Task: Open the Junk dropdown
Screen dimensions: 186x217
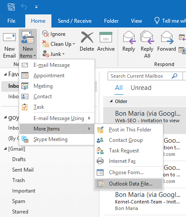Action: click(54, 54)
